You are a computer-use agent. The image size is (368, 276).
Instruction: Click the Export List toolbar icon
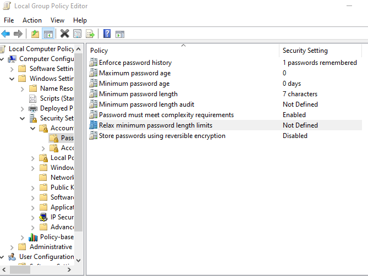90,34
